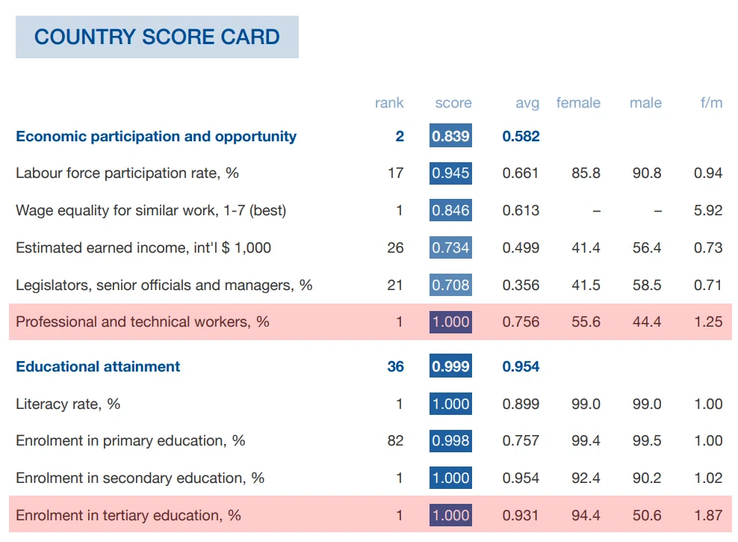Select the score column header

tap(453, 102)
